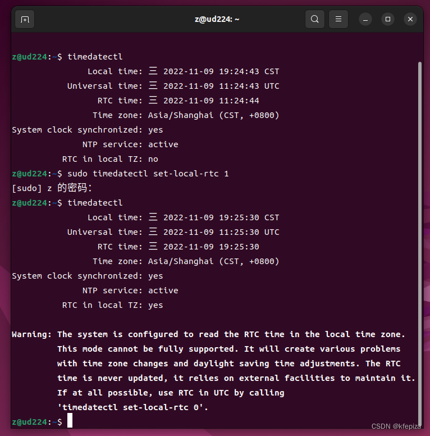
Task: Click the 'Warning:' label
Action: click(31, 334)
